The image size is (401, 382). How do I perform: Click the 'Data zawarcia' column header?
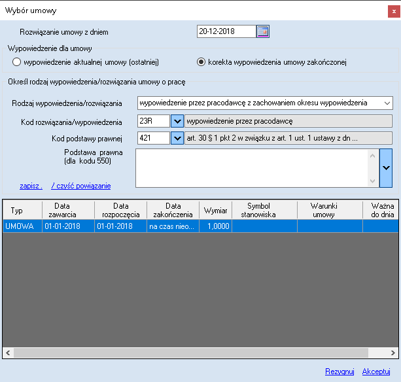pyautogui.click(x=69, y=209)
